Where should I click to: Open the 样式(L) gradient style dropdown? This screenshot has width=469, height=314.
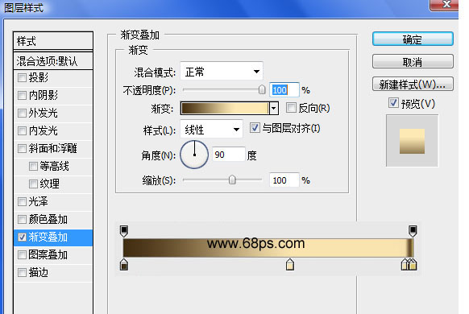point(211,129)
